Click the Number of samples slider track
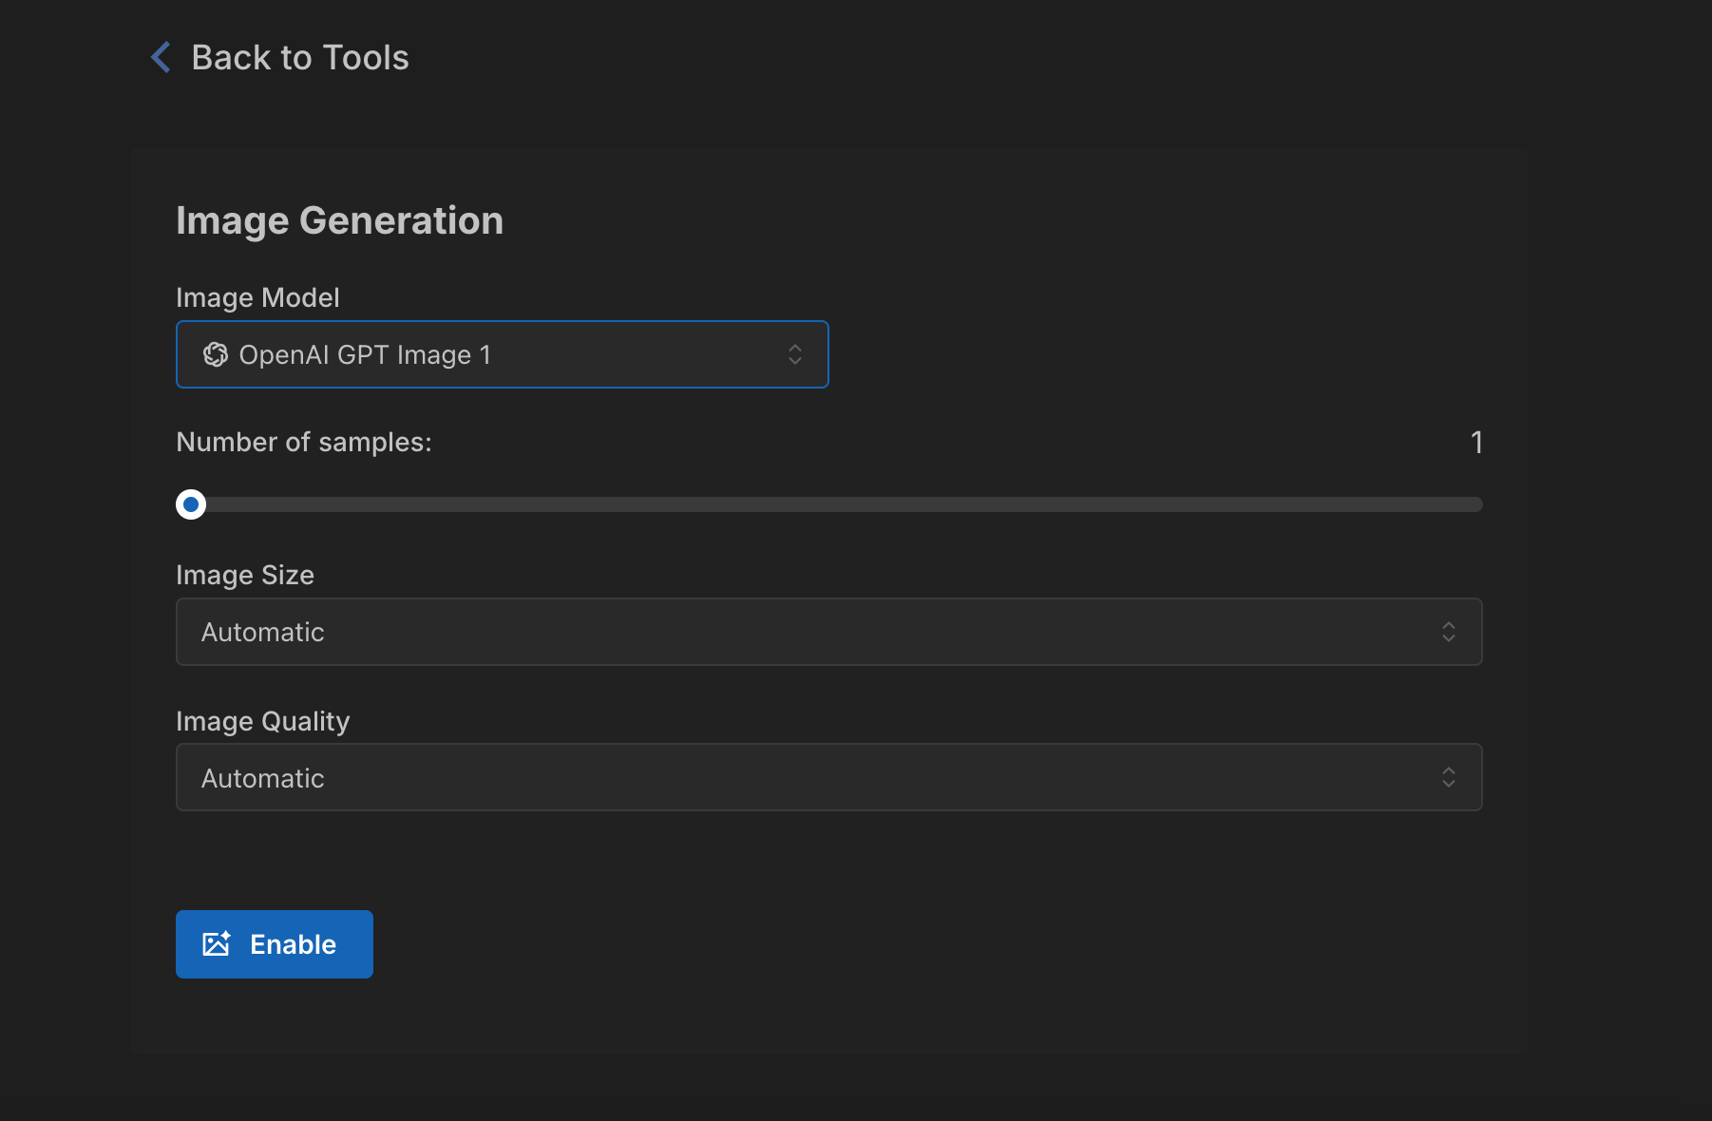The height and width of the screenshot is (1121, 1712). [829, 504]
